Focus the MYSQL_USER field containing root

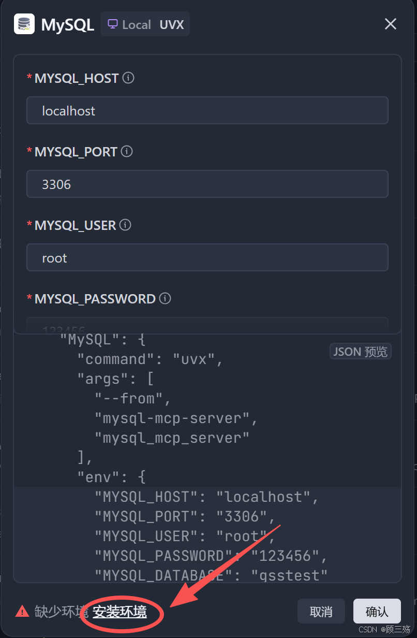207,257
